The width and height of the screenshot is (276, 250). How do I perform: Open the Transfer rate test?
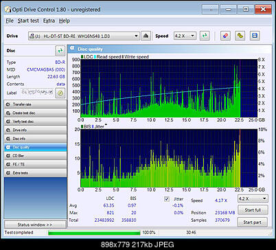pos(35,104)
